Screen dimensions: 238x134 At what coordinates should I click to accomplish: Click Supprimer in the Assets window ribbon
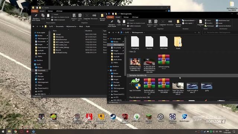point(87,17)
